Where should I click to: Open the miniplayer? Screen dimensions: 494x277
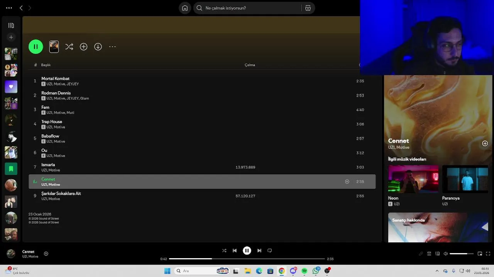[x=480, y=254]
